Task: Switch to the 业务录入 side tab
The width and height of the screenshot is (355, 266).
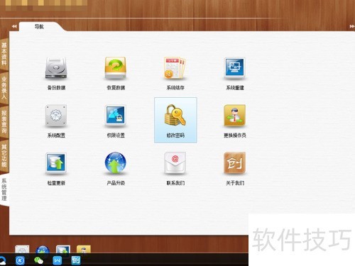Action: 4,87
